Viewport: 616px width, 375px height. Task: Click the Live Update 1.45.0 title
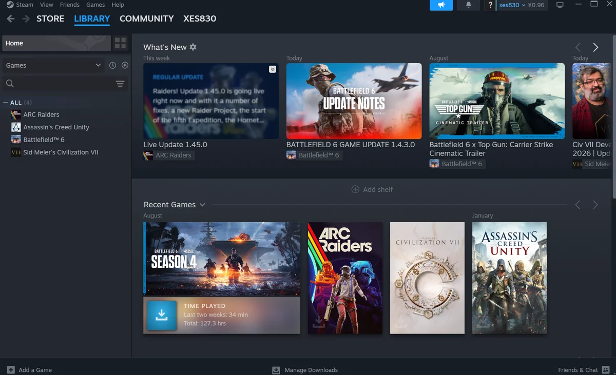[x=175, y=145]
